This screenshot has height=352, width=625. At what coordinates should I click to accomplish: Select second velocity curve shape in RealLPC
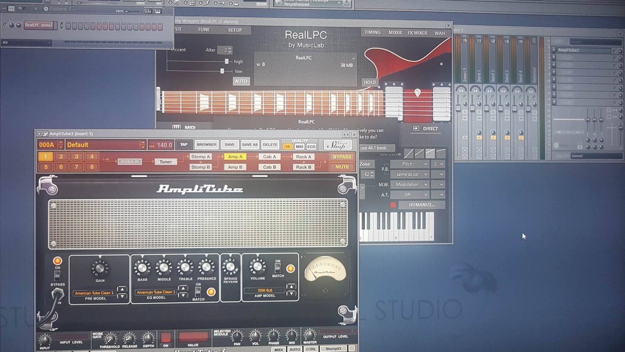coord(419,154)
